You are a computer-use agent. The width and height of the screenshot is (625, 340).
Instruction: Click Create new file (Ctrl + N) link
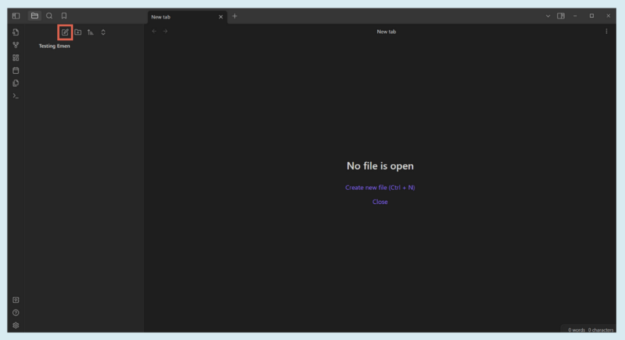(380, 188)
